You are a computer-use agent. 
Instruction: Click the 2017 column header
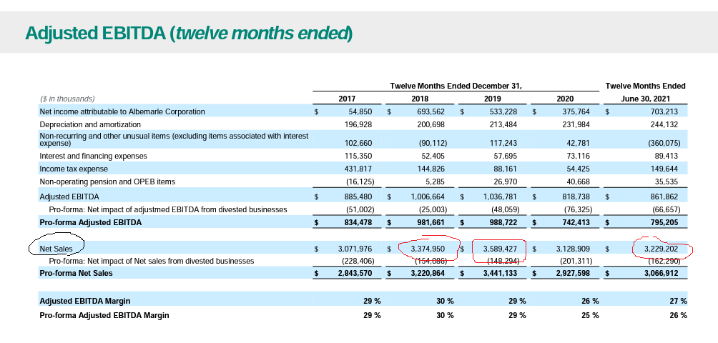346,99
